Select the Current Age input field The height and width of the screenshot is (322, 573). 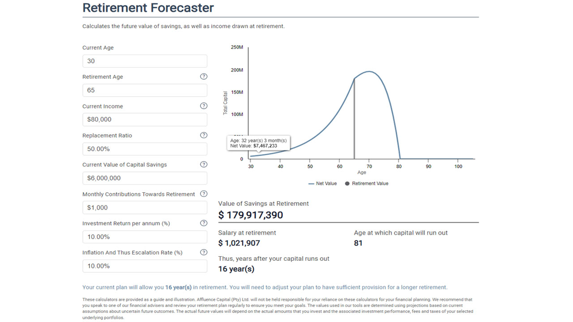point(144,61)
